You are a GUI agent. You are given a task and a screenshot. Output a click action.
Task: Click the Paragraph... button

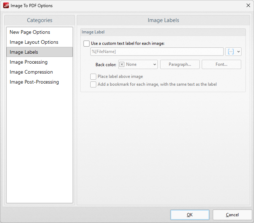click(180, 64)
